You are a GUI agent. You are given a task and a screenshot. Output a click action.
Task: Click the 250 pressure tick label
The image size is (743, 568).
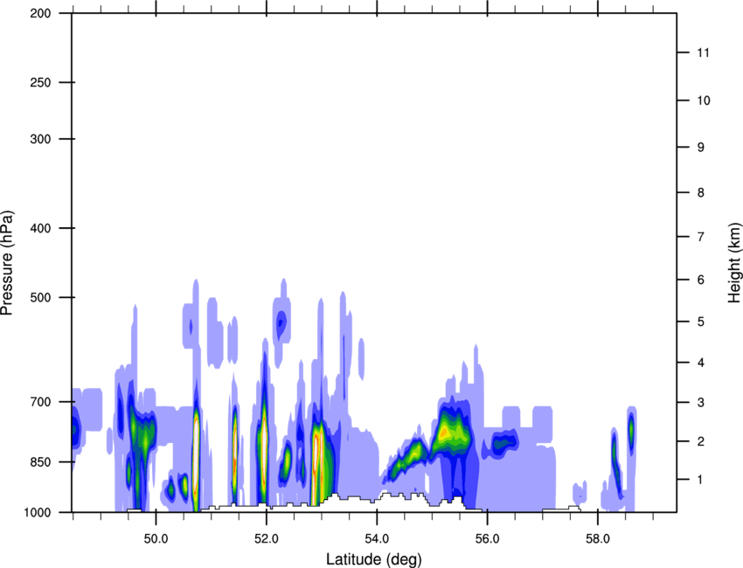(x=40, y=82)
